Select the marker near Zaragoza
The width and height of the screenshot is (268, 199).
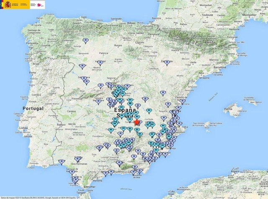[167, 62]
